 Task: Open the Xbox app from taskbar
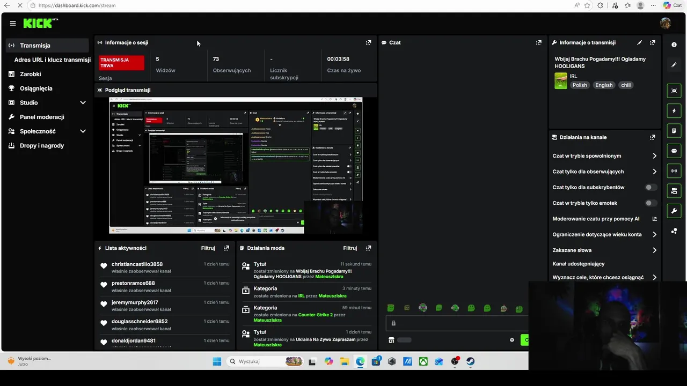click(x=423, y=361)
